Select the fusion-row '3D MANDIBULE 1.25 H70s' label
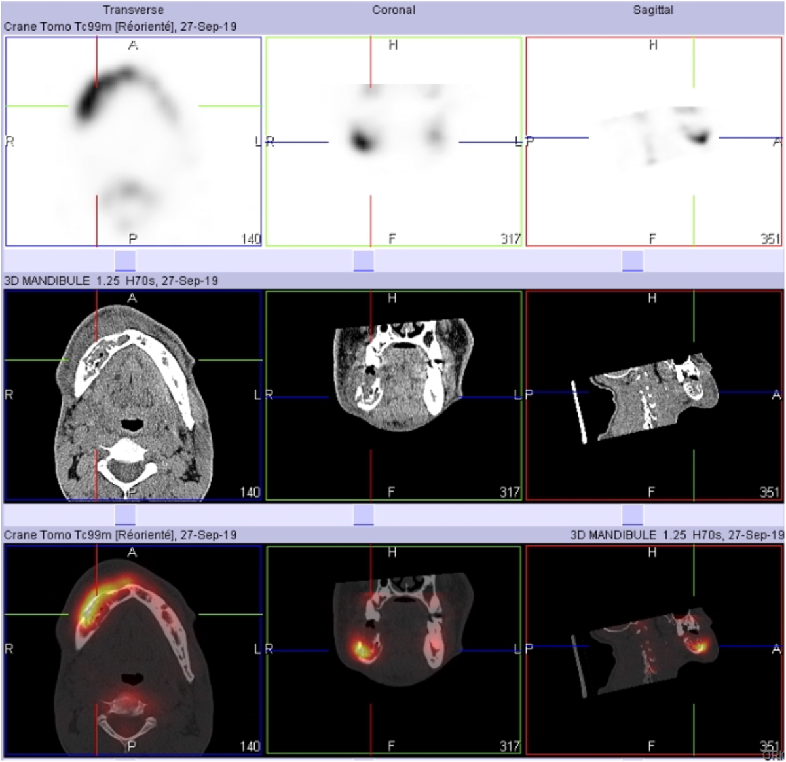Image resolution: width=786 pixels, height=762 pixels. coord(677,535)
